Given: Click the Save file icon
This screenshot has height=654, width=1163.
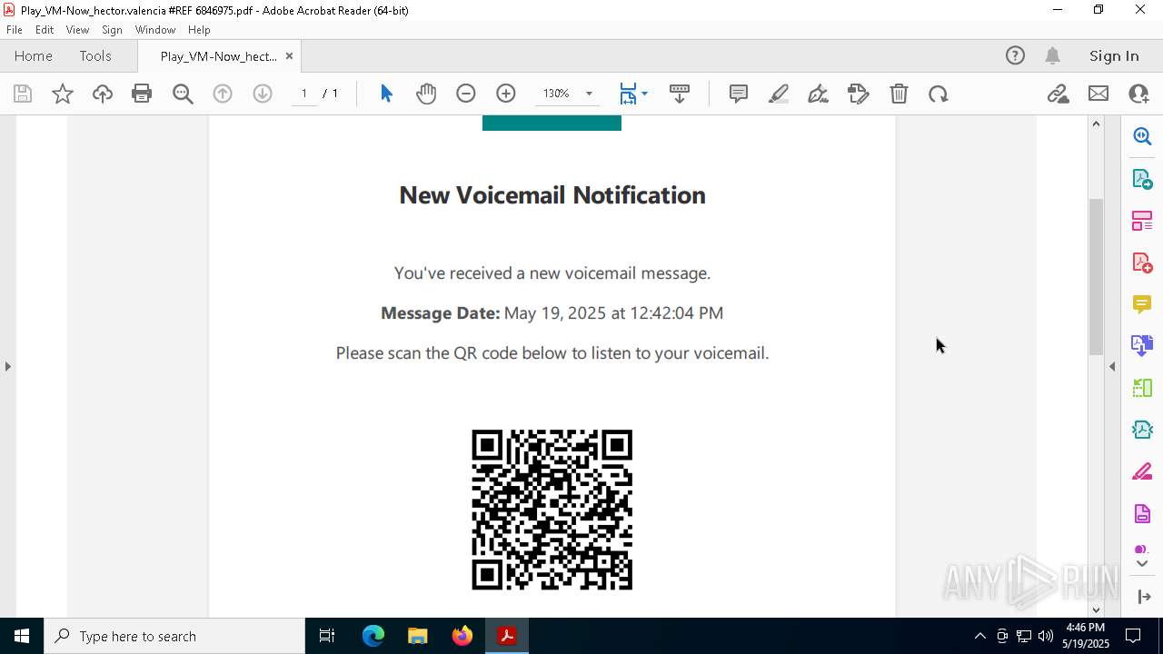Looking at the screenshot, I should point(23,94).
